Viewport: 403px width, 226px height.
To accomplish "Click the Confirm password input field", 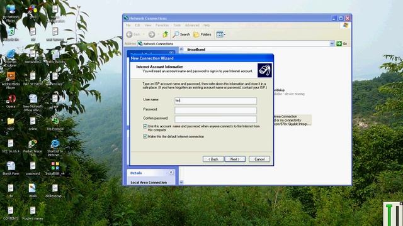I will (215, 119).
